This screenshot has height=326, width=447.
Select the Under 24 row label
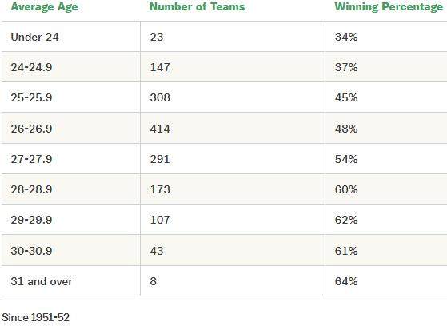click(x=34, y=37)
